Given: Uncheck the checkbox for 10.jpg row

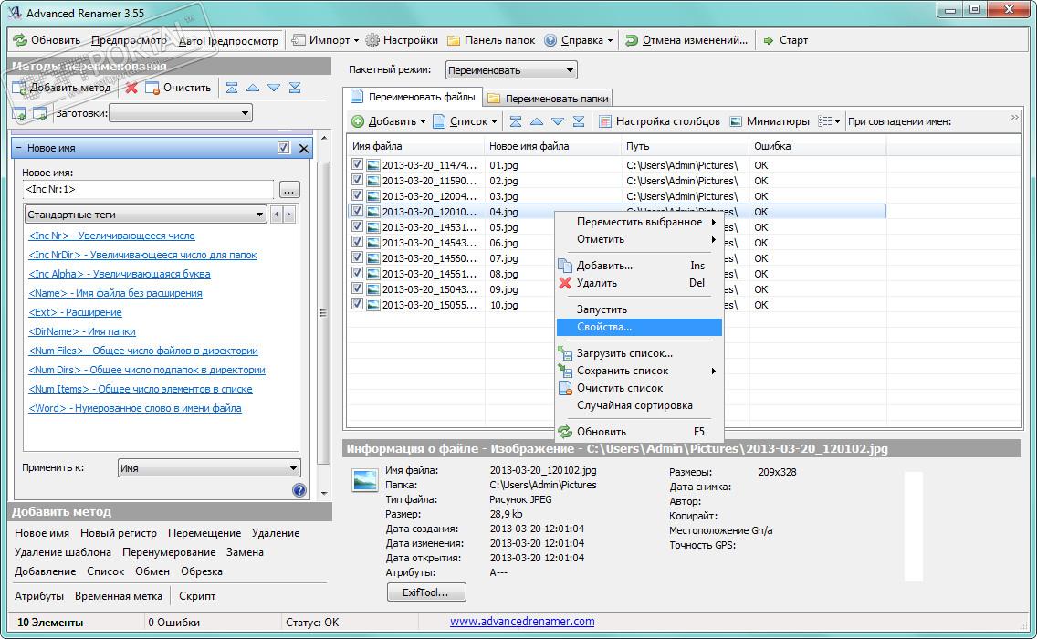Looking at the screenshot, I should coord(358,305).
